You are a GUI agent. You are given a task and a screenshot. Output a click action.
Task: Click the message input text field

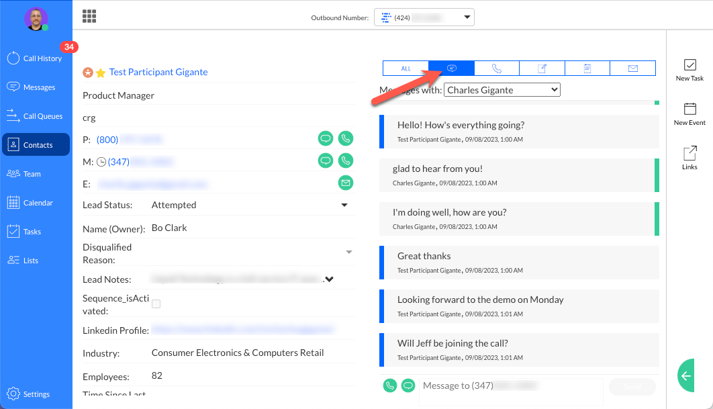(x=510, y=386)
